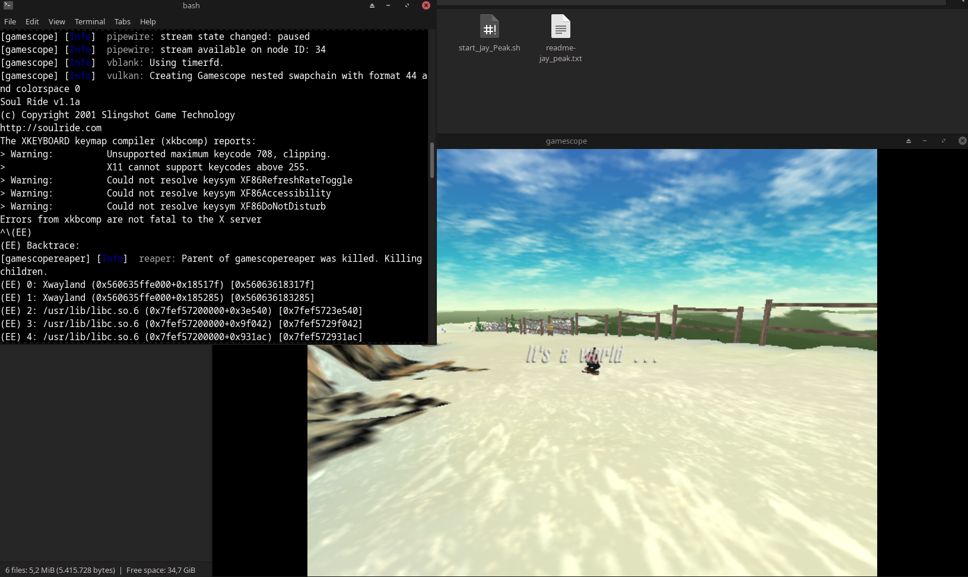Click the snowboarder character in the game
968x577 pixels.
pyautogui.click(x=591, y=362)
